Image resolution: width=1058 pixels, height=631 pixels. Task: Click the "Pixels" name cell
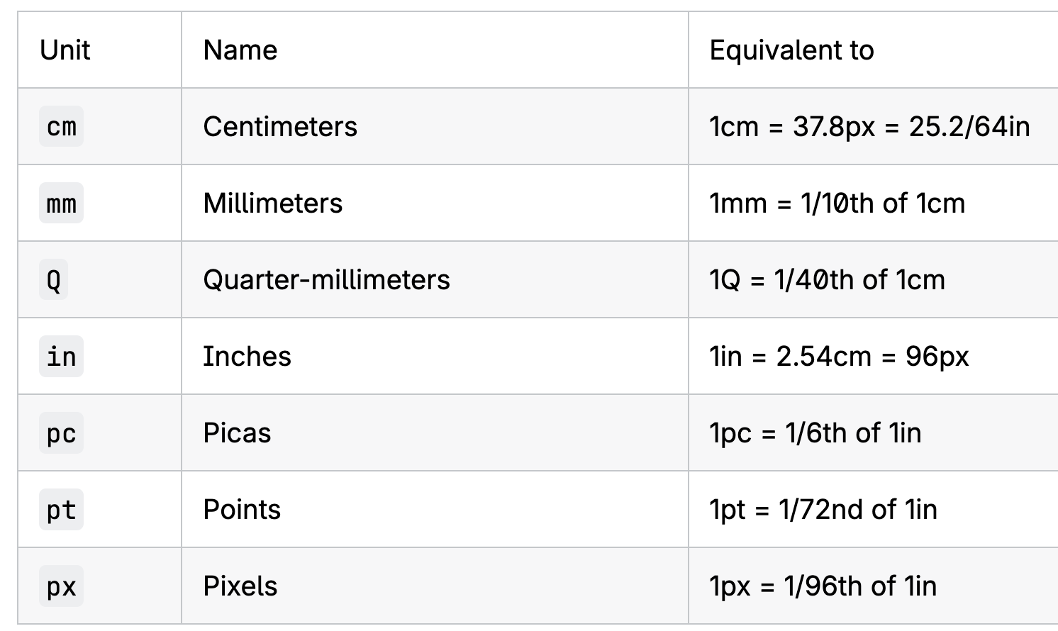(240, 586)
